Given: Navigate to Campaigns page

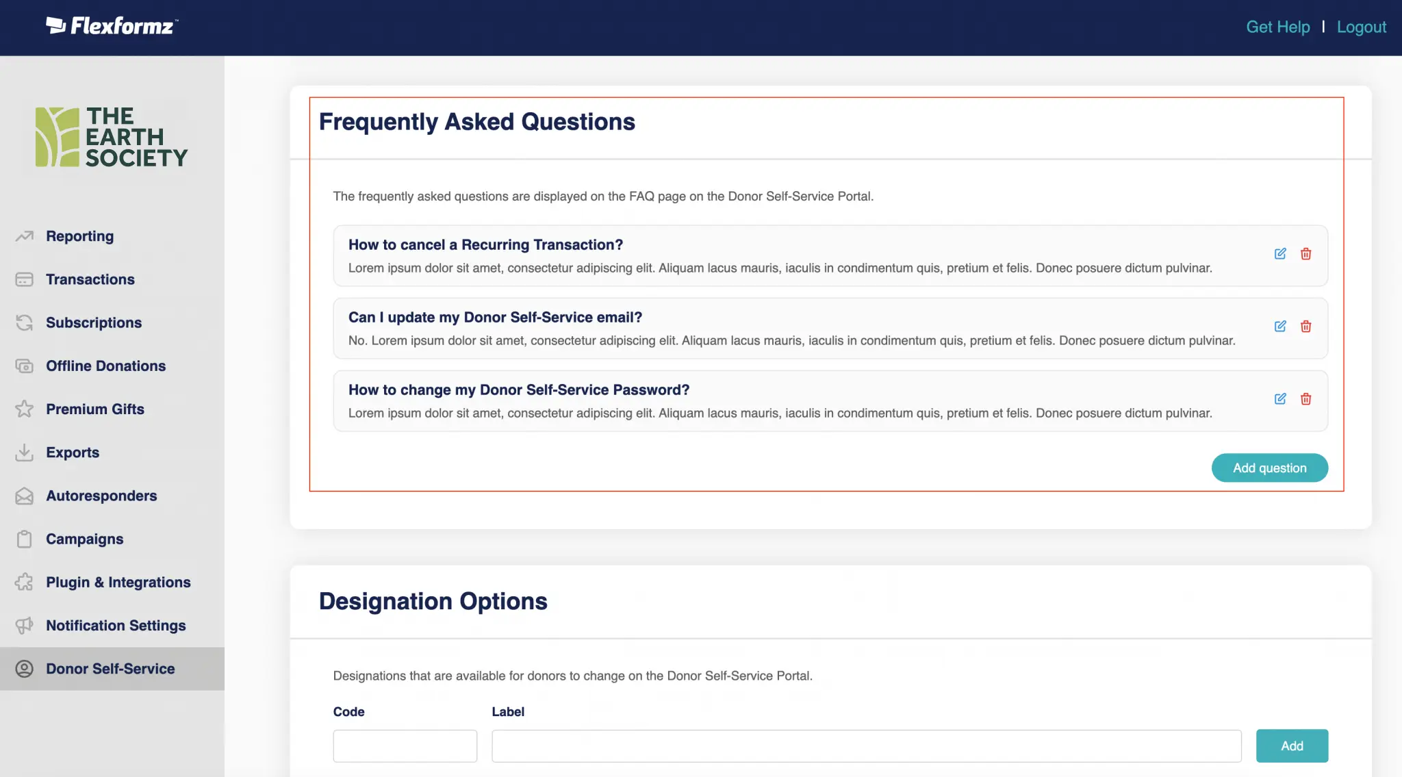Looking at the screenshot, I should coord(84,539).
